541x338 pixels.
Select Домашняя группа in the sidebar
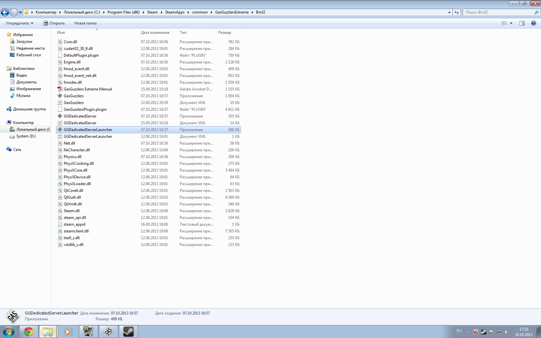coord(29,109)
